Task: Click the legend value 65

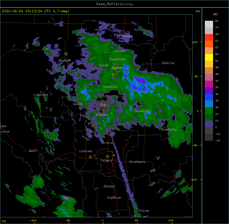Action: pos(217,34)
